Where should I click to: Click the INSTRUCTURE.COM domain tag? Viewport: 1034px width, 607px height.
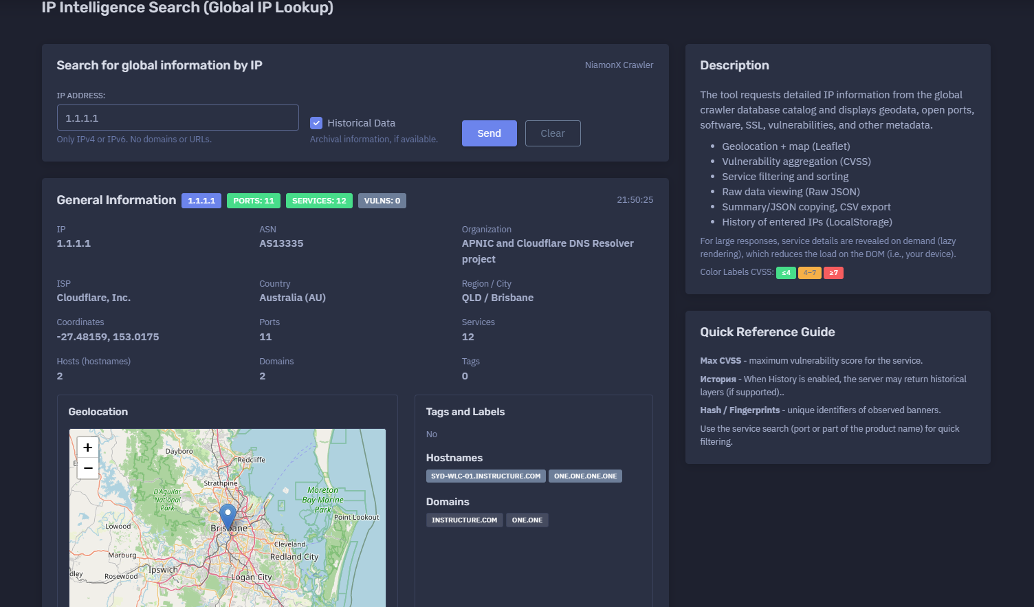click(x=465, y=520)
